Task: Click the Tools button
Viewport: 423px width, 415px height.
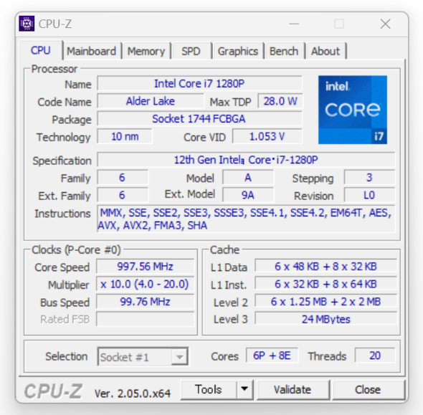Action: click(x=208, y=390)
